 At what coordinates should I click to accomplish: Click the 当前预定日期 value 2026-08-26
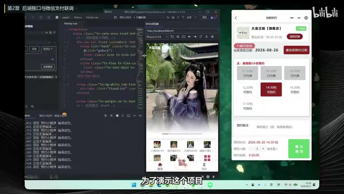coord(267,50)
